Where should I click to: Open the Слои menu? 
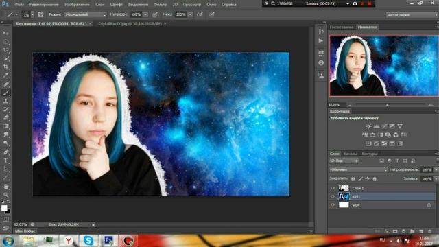coord(99,5)
